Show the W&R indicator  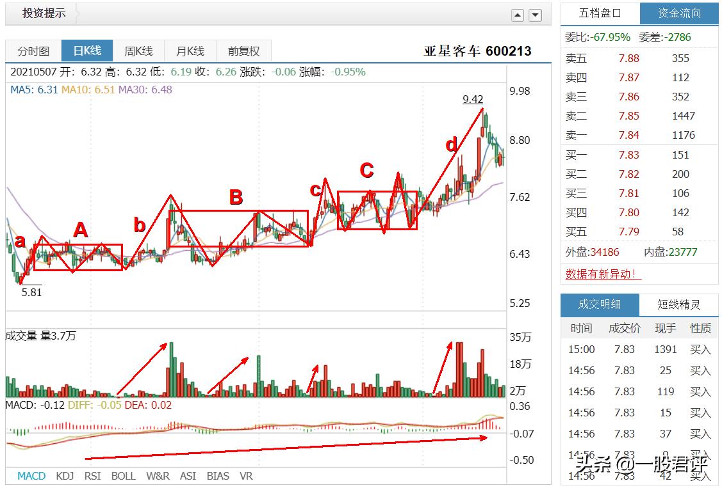click(158, 476)
